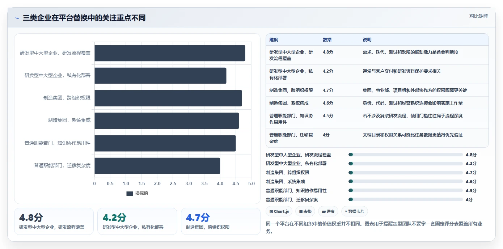The width and height of the screenshot is (503, 249).
Task: Select the 表格 tag
Action: pyautogui.click(x=305, y=211)
